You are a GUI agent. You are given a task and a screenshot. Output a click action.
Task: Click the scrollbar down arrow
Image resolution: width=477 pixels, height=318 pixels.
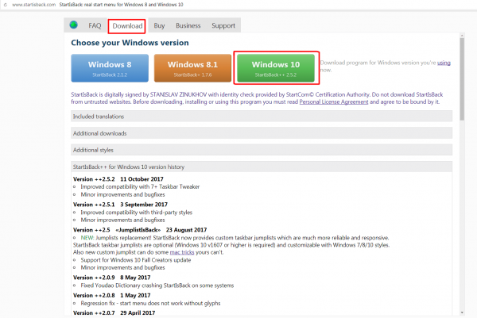point(462,312)
